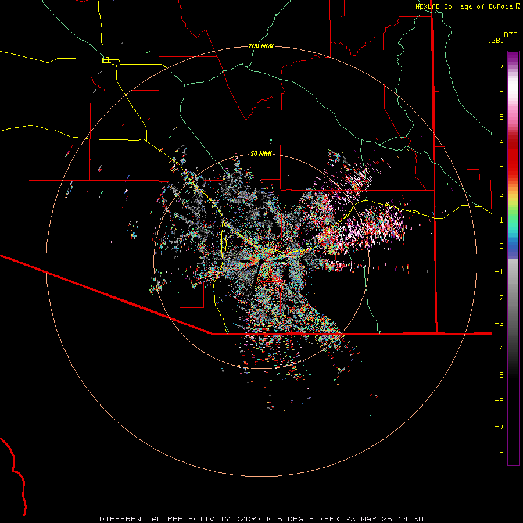Click the 5 value on color scale
523x523 pixels.
click(501, 117)
